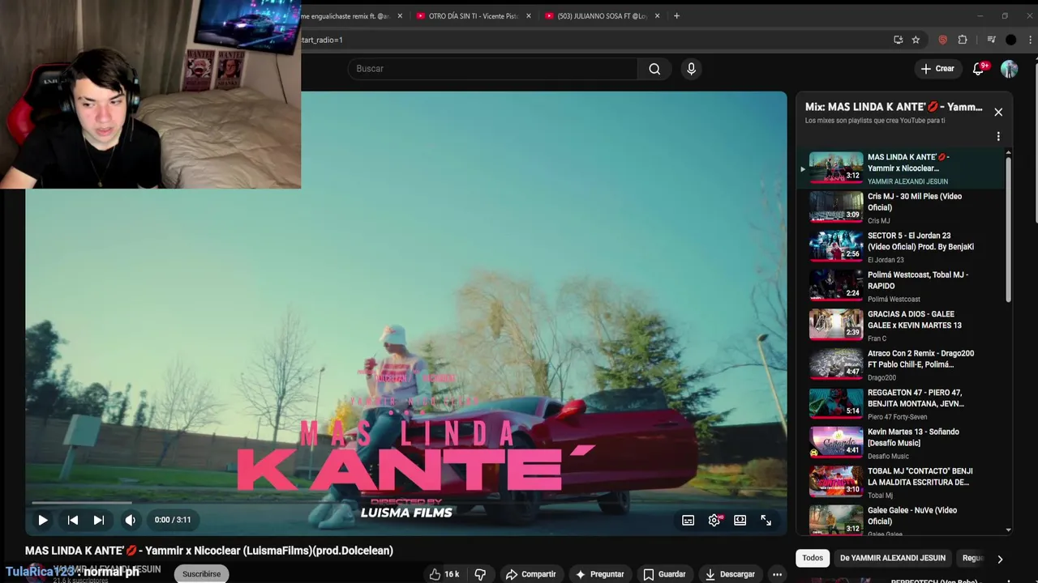Open TOBAL MJ CONTACTO video title

(x=920, y=476)
